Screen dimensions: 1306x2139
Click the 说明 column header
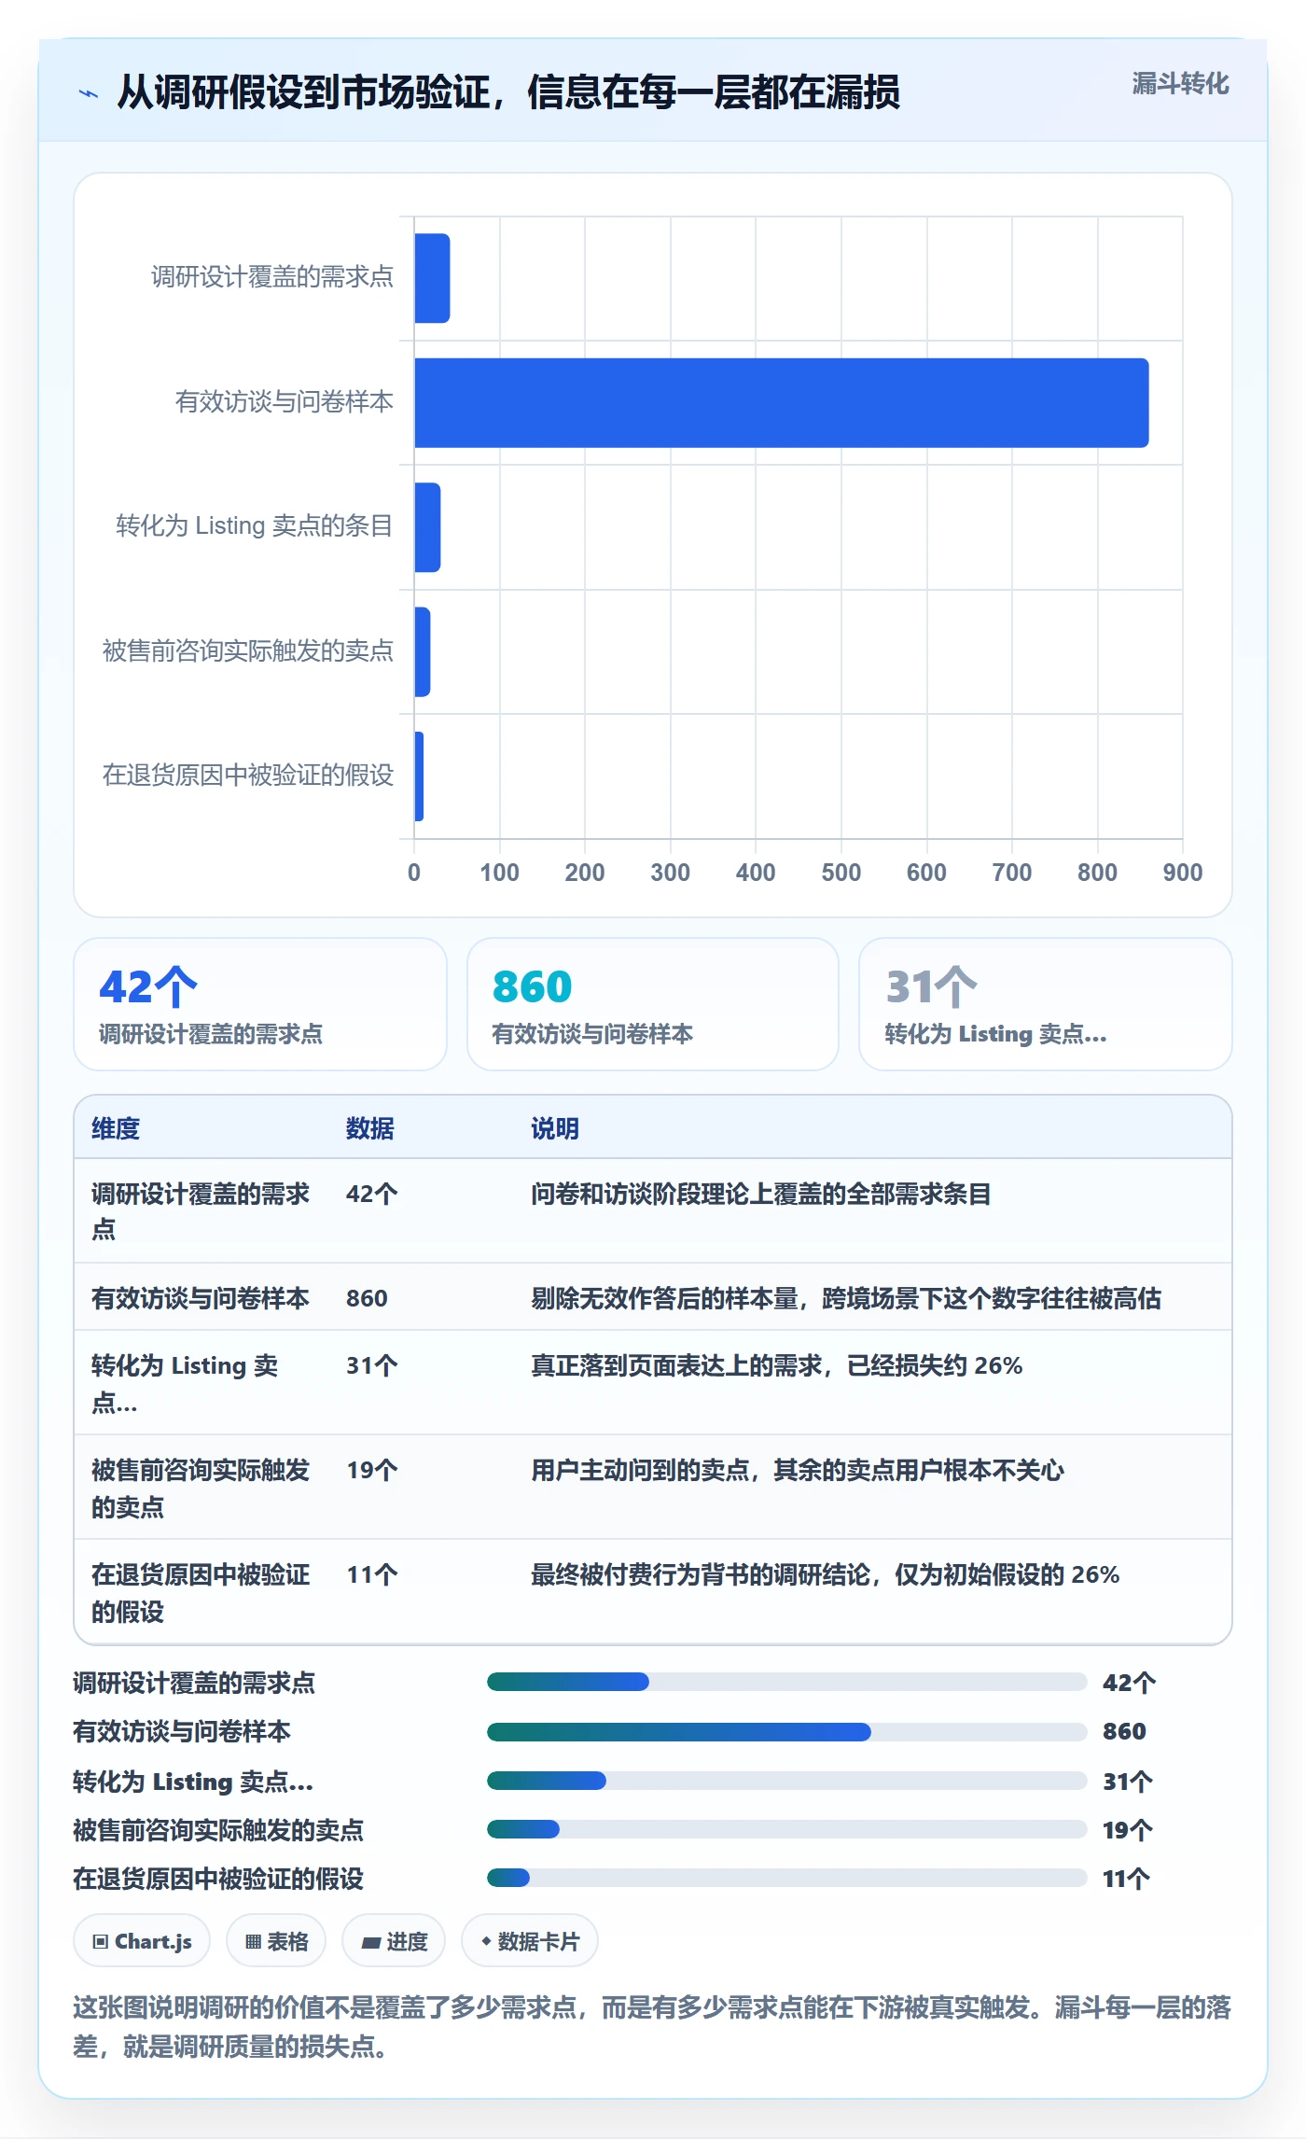pyautogui.click(x=555, y=1128)
